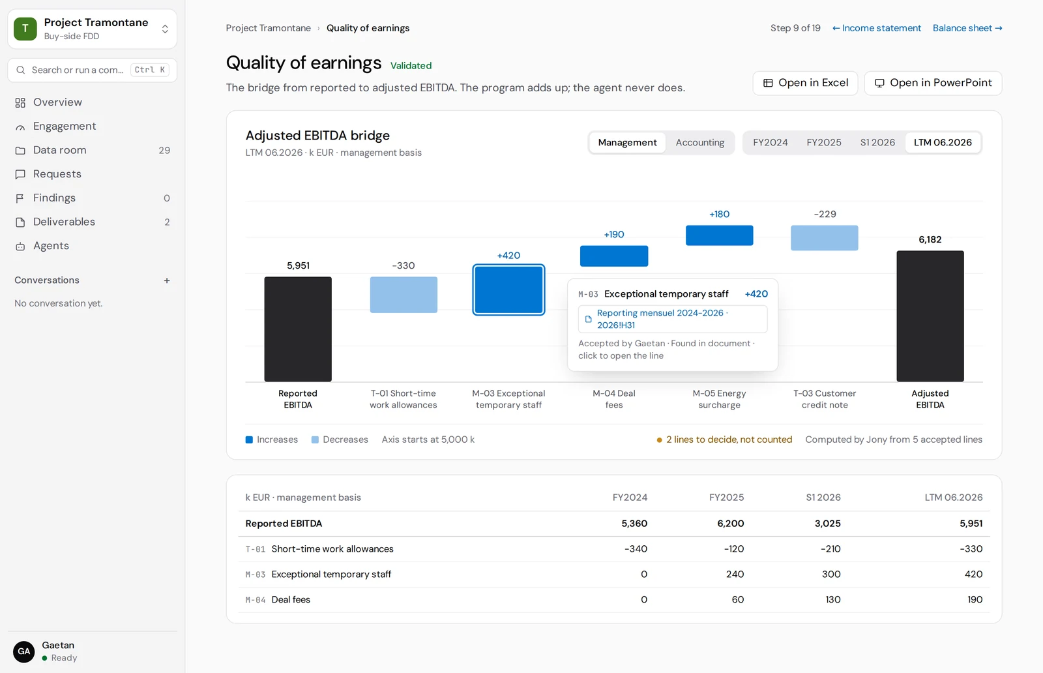Image resolution: width=1043 pixels, height=673 pixels.
Task: Click Step 9 of 19 indicator
Action: click(795, 28)
